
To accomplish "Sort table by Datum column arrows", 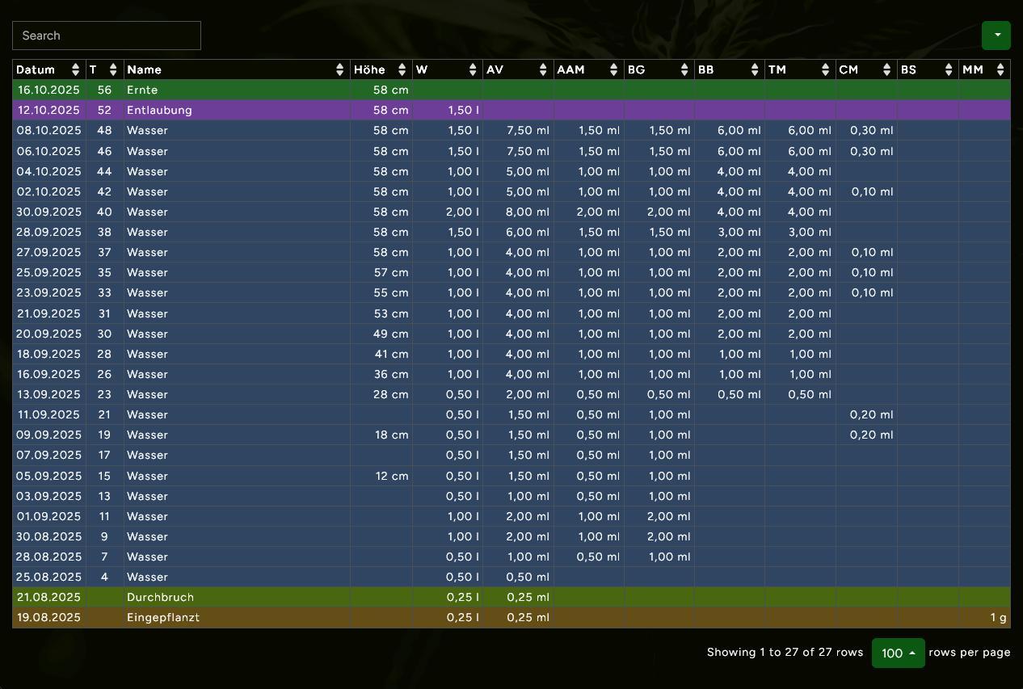I will tap(76, 70).
